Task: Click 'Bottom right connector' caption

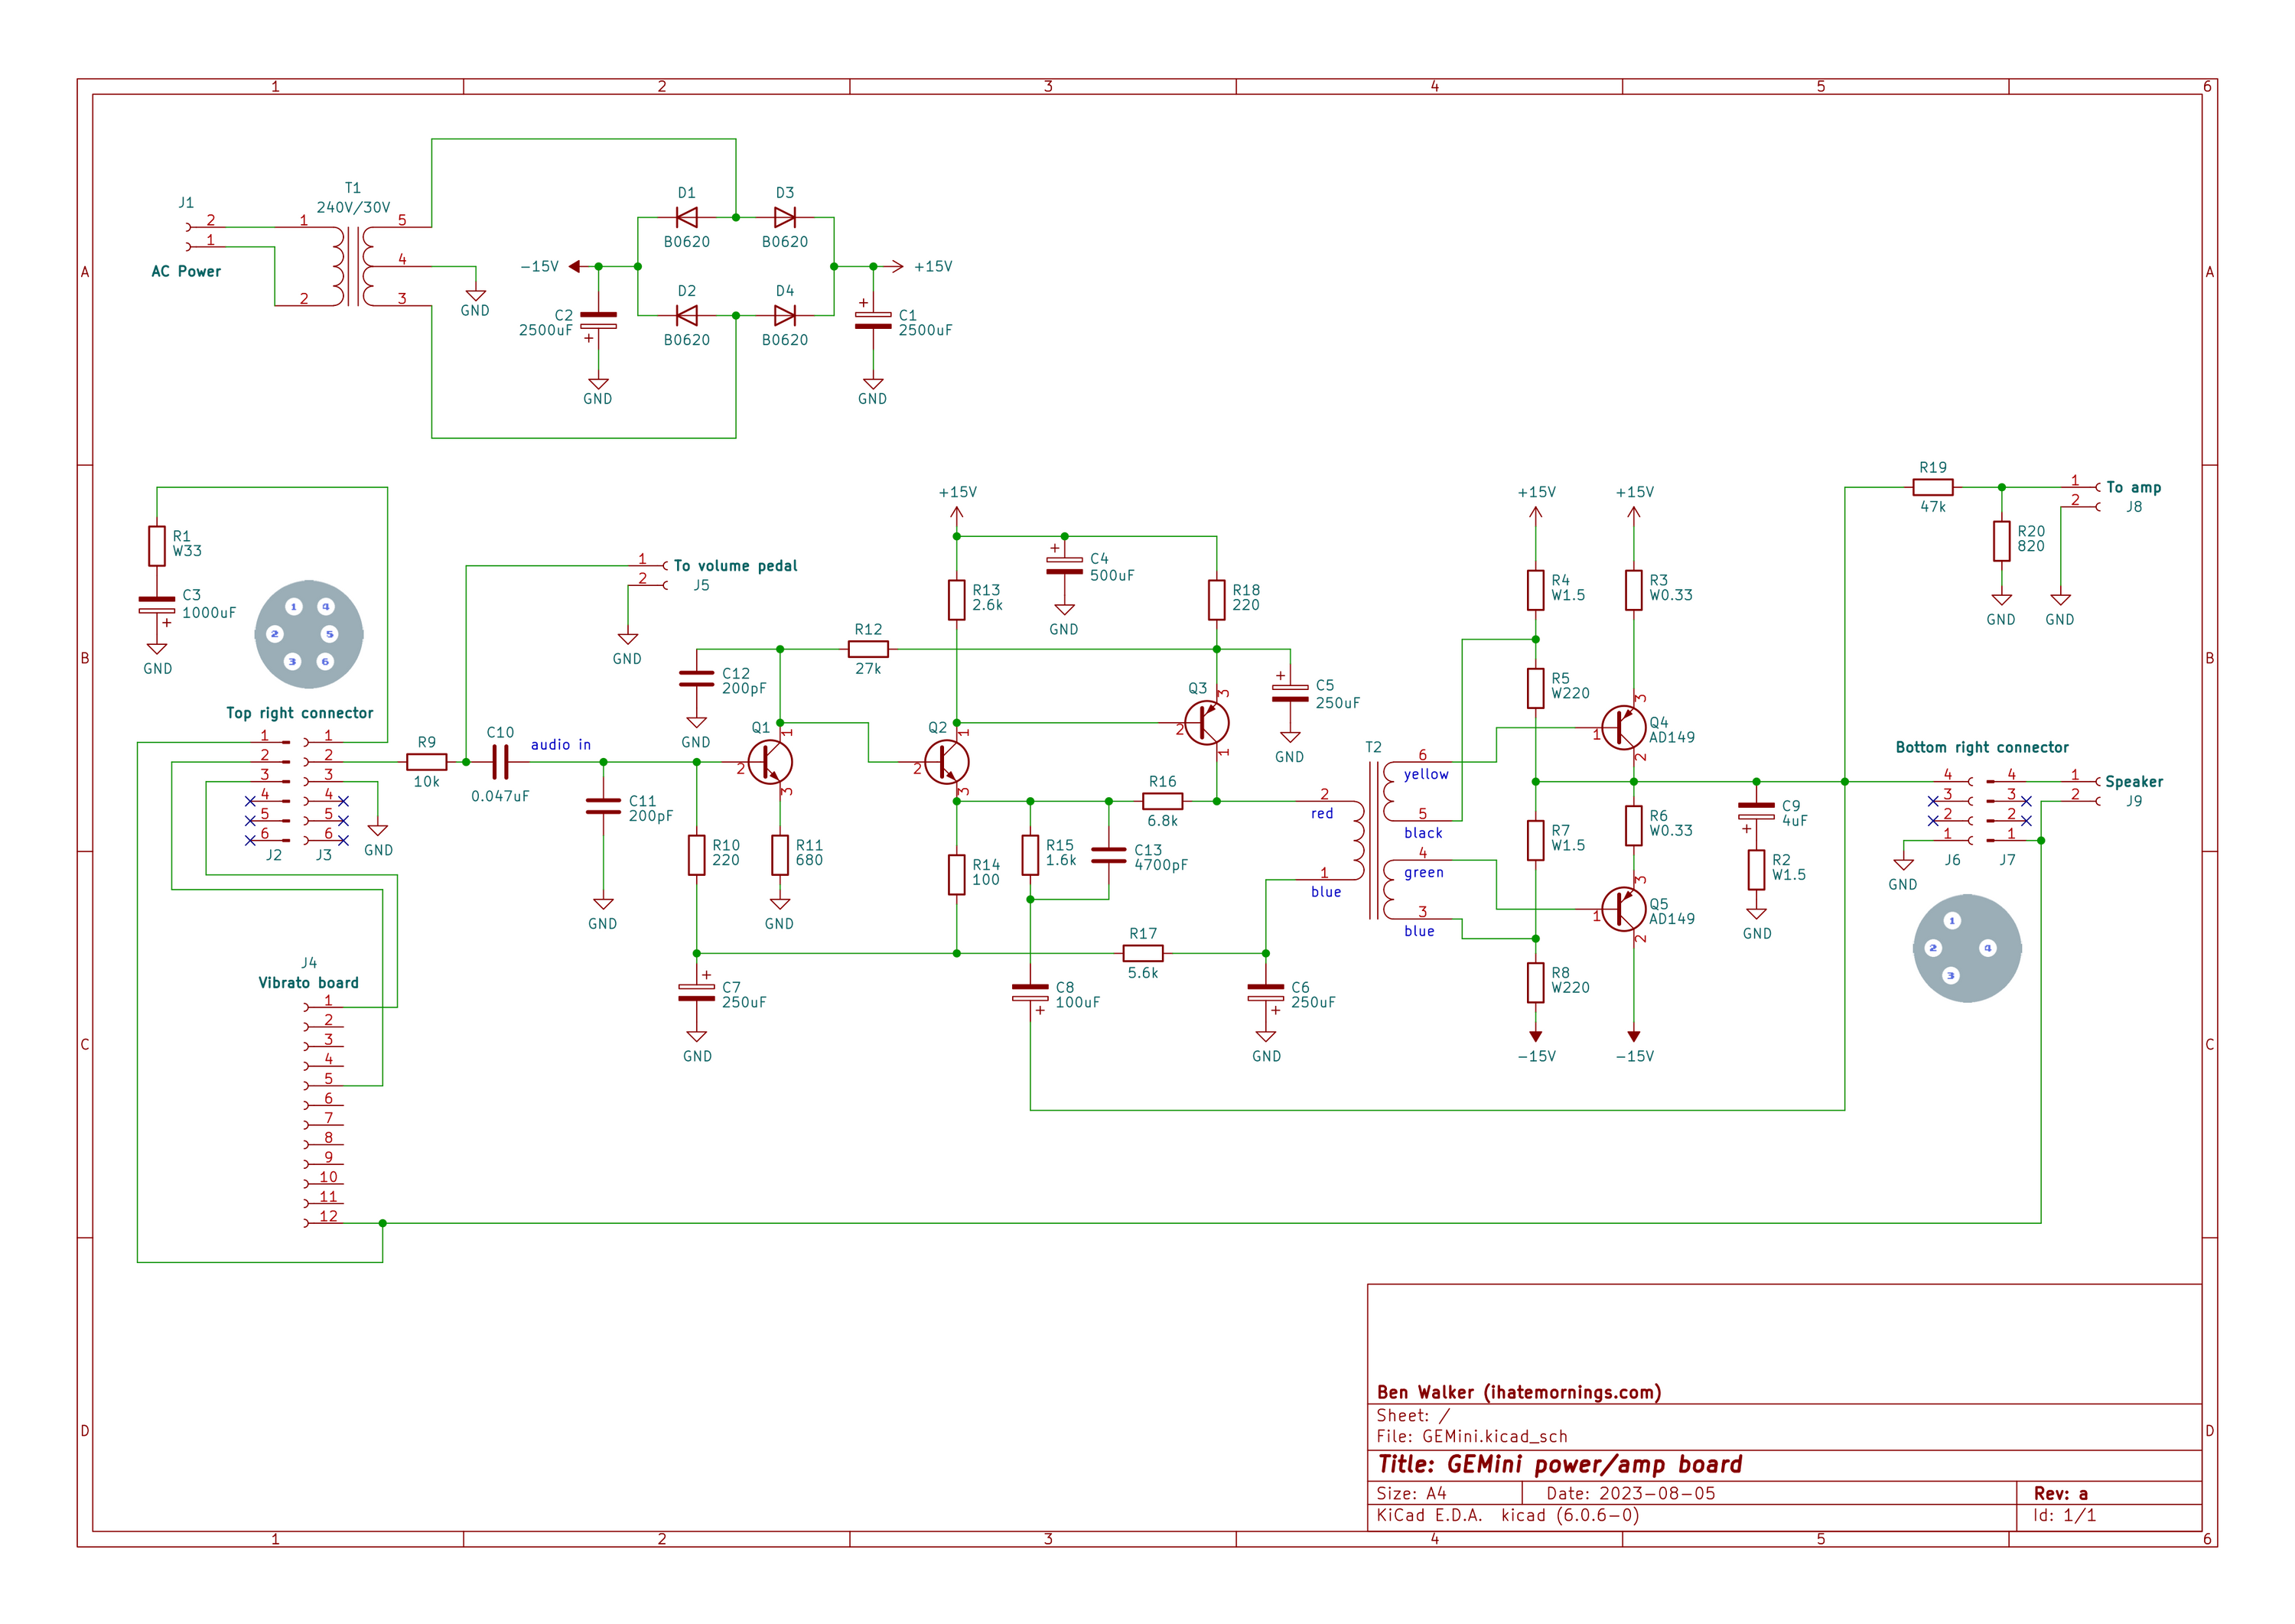Action: pos(1982,747)
